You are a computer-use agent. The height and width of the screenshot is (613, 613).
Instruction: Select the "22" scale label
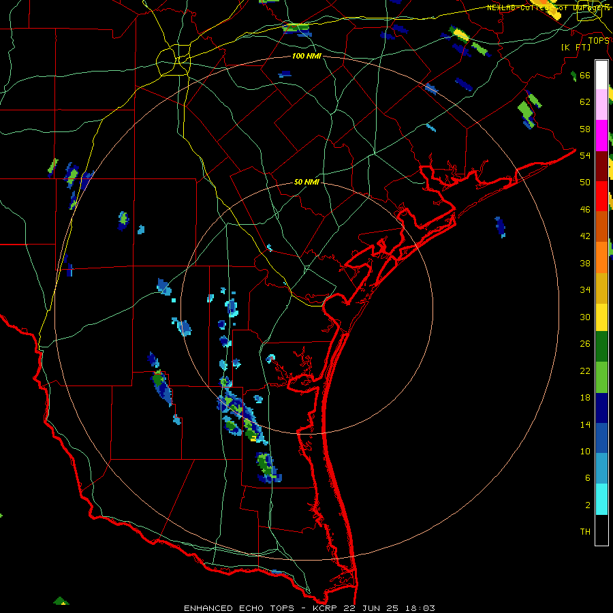click(585, 371)
